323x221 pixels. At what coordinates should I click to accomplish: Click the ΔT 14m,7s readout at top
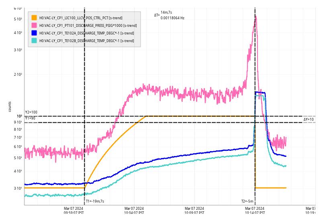pyautogui.click(x=166, y=13)
